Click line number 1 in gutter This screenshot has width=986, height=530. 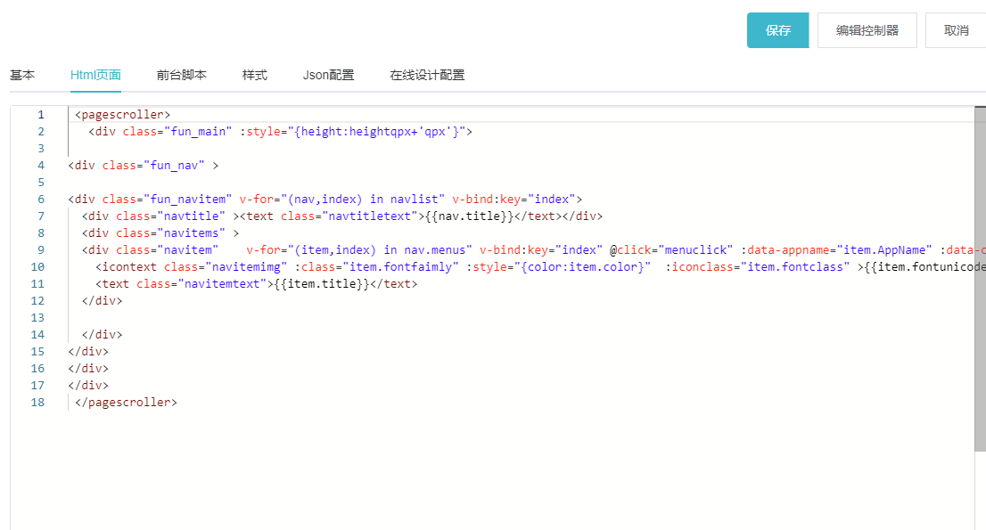(41, 115)
